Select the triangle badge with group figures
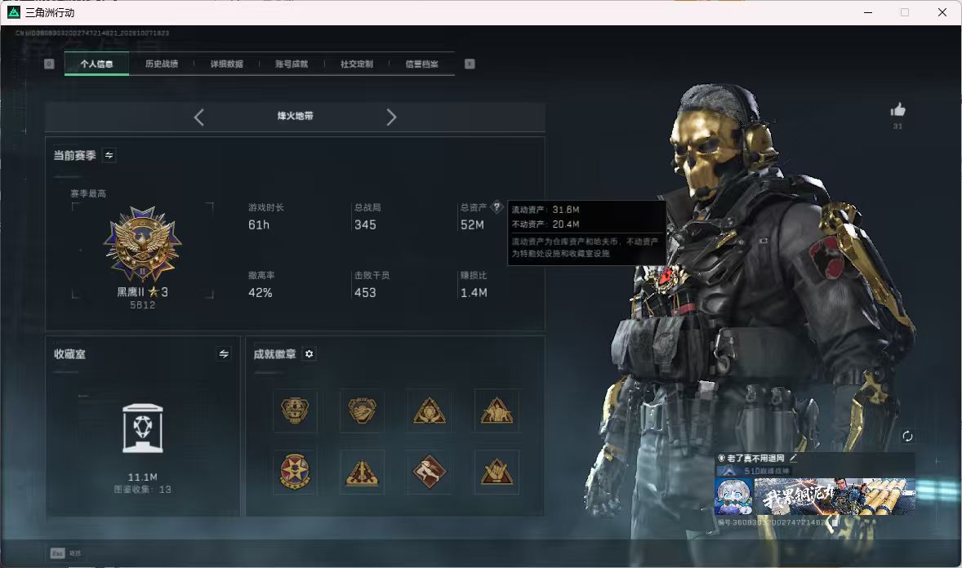 (497, 410)
